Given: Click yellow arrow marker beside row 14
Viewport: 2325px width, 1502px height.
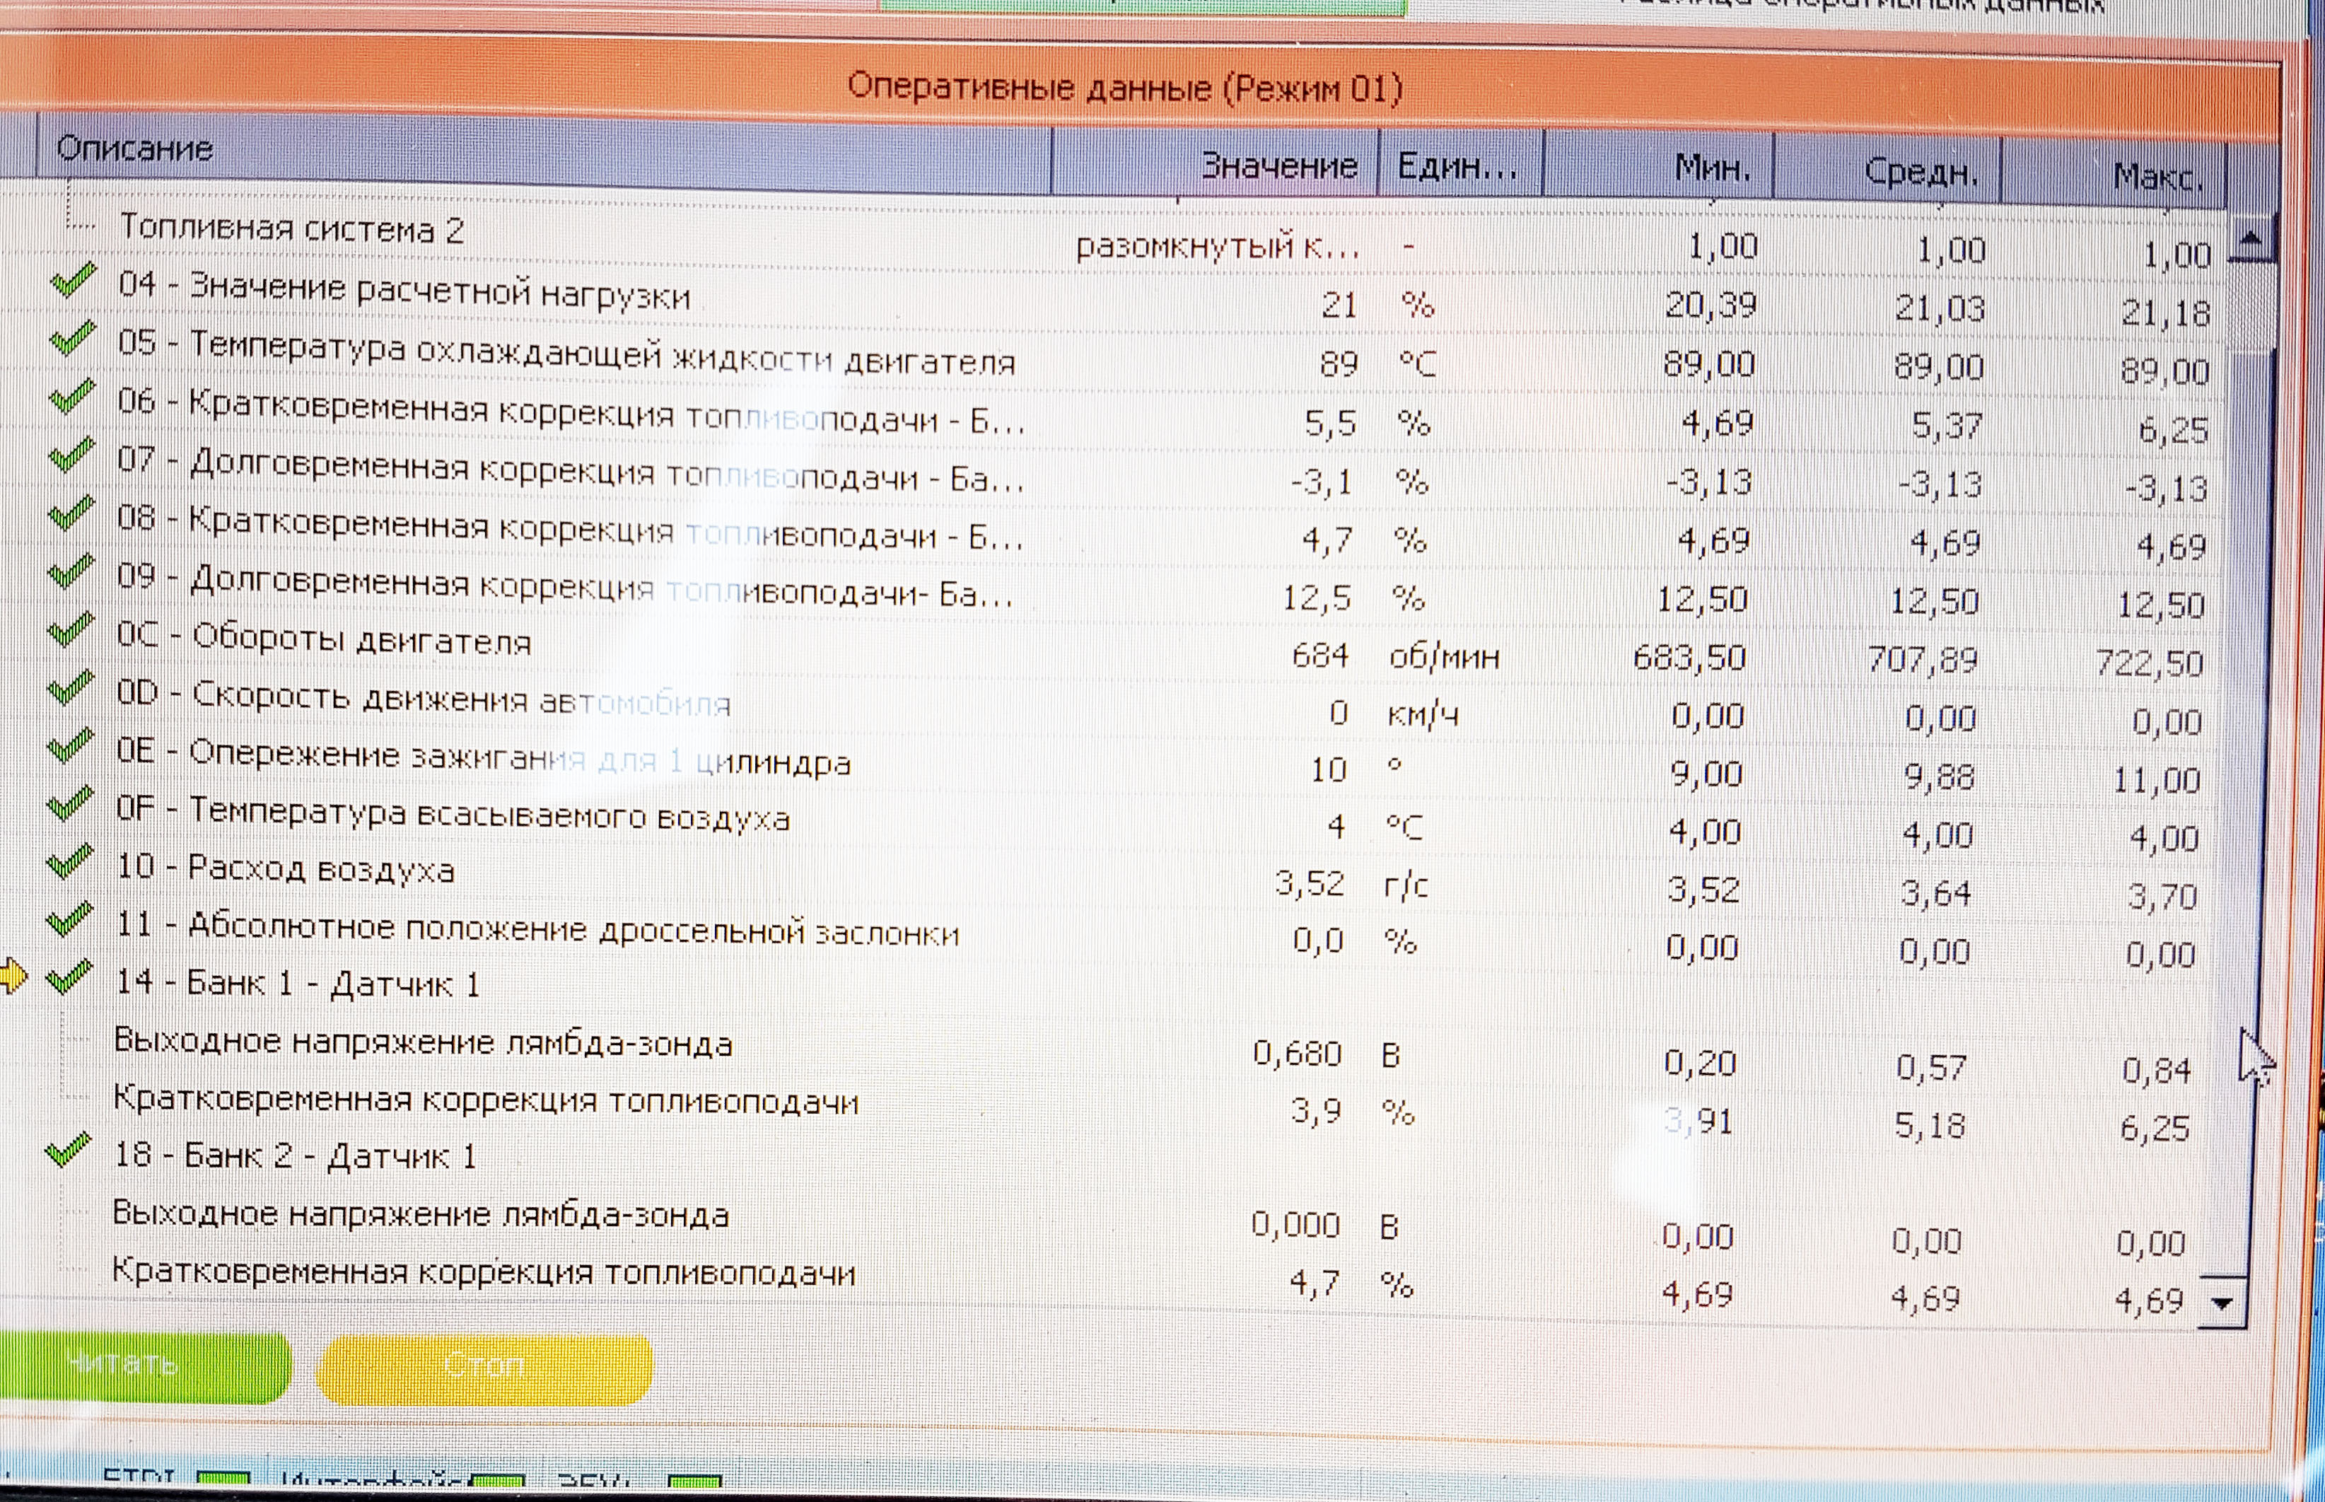Looking at the screenshot, I should tap(12, 975).
